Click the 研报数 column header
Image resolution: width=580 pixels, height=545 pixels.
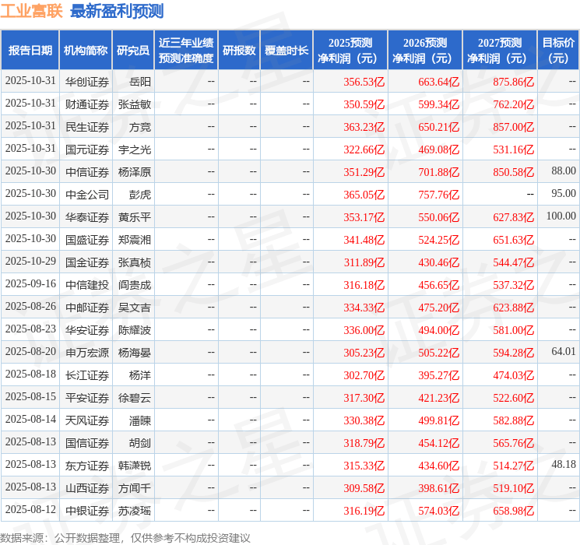point(239,51)
